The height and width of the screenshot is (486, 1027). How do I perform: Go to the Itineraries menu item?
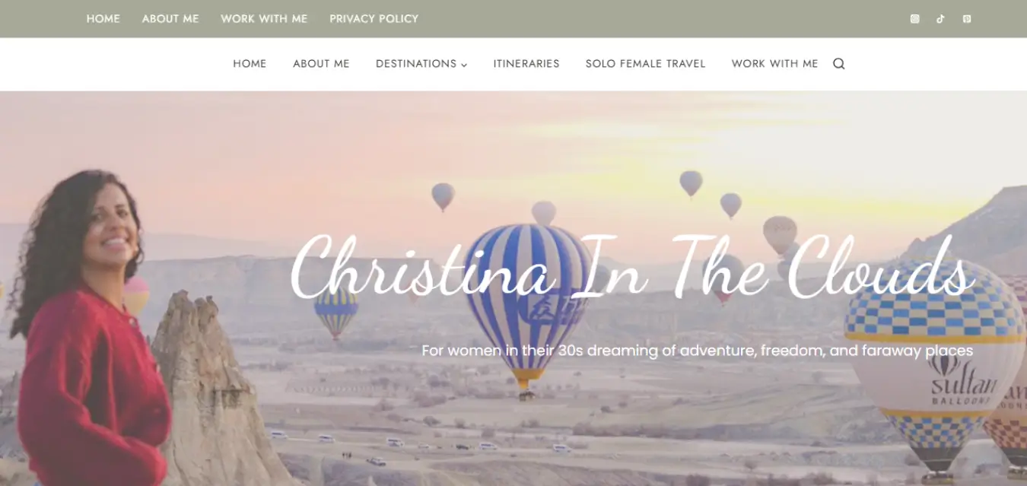point(526,64)
